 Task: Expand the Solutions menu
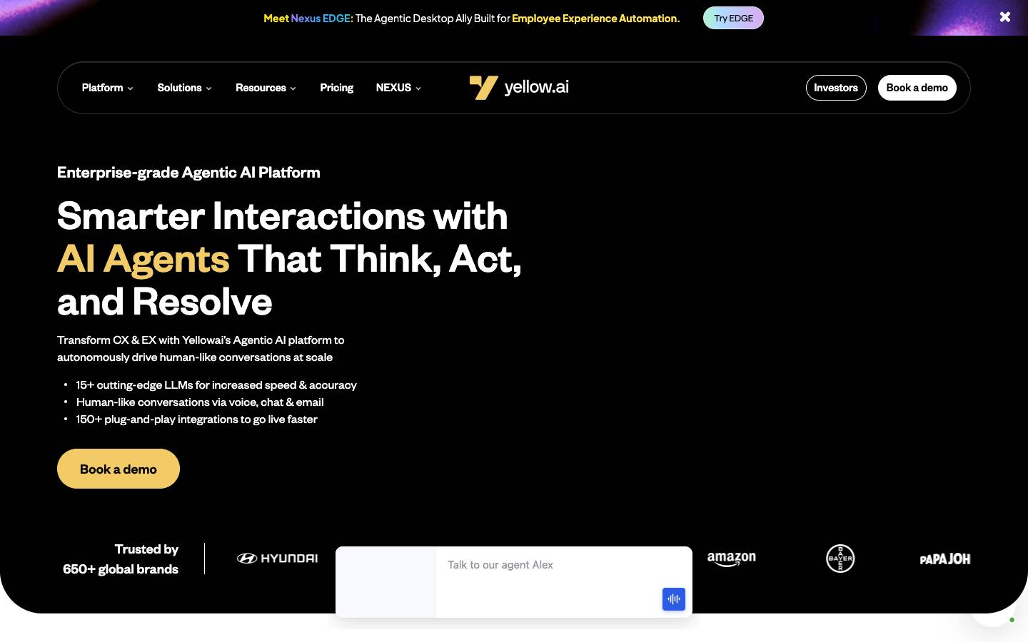pos(185,88)
